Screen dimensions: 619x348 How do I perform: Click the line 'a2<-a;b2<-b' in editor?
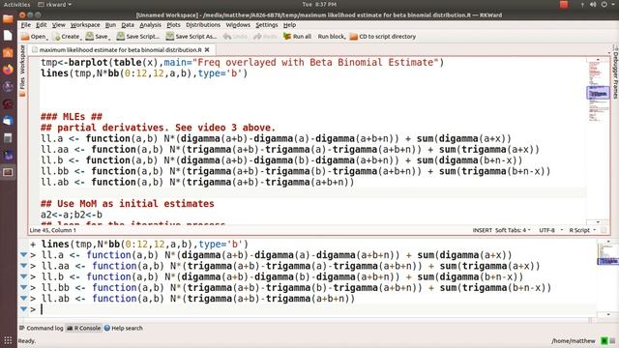click(72, 215)
